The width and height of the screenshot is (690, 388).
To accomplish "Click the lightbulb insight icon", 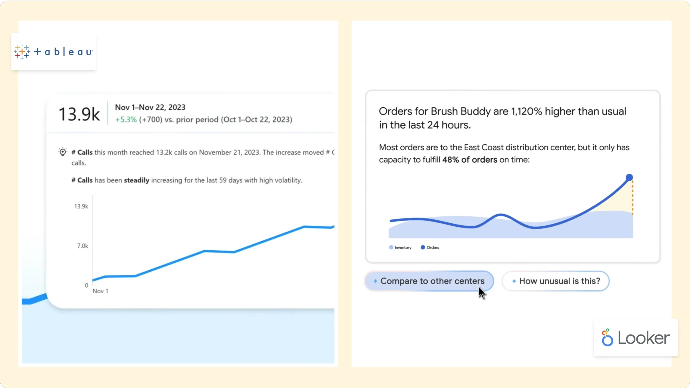I will (63, 152).
